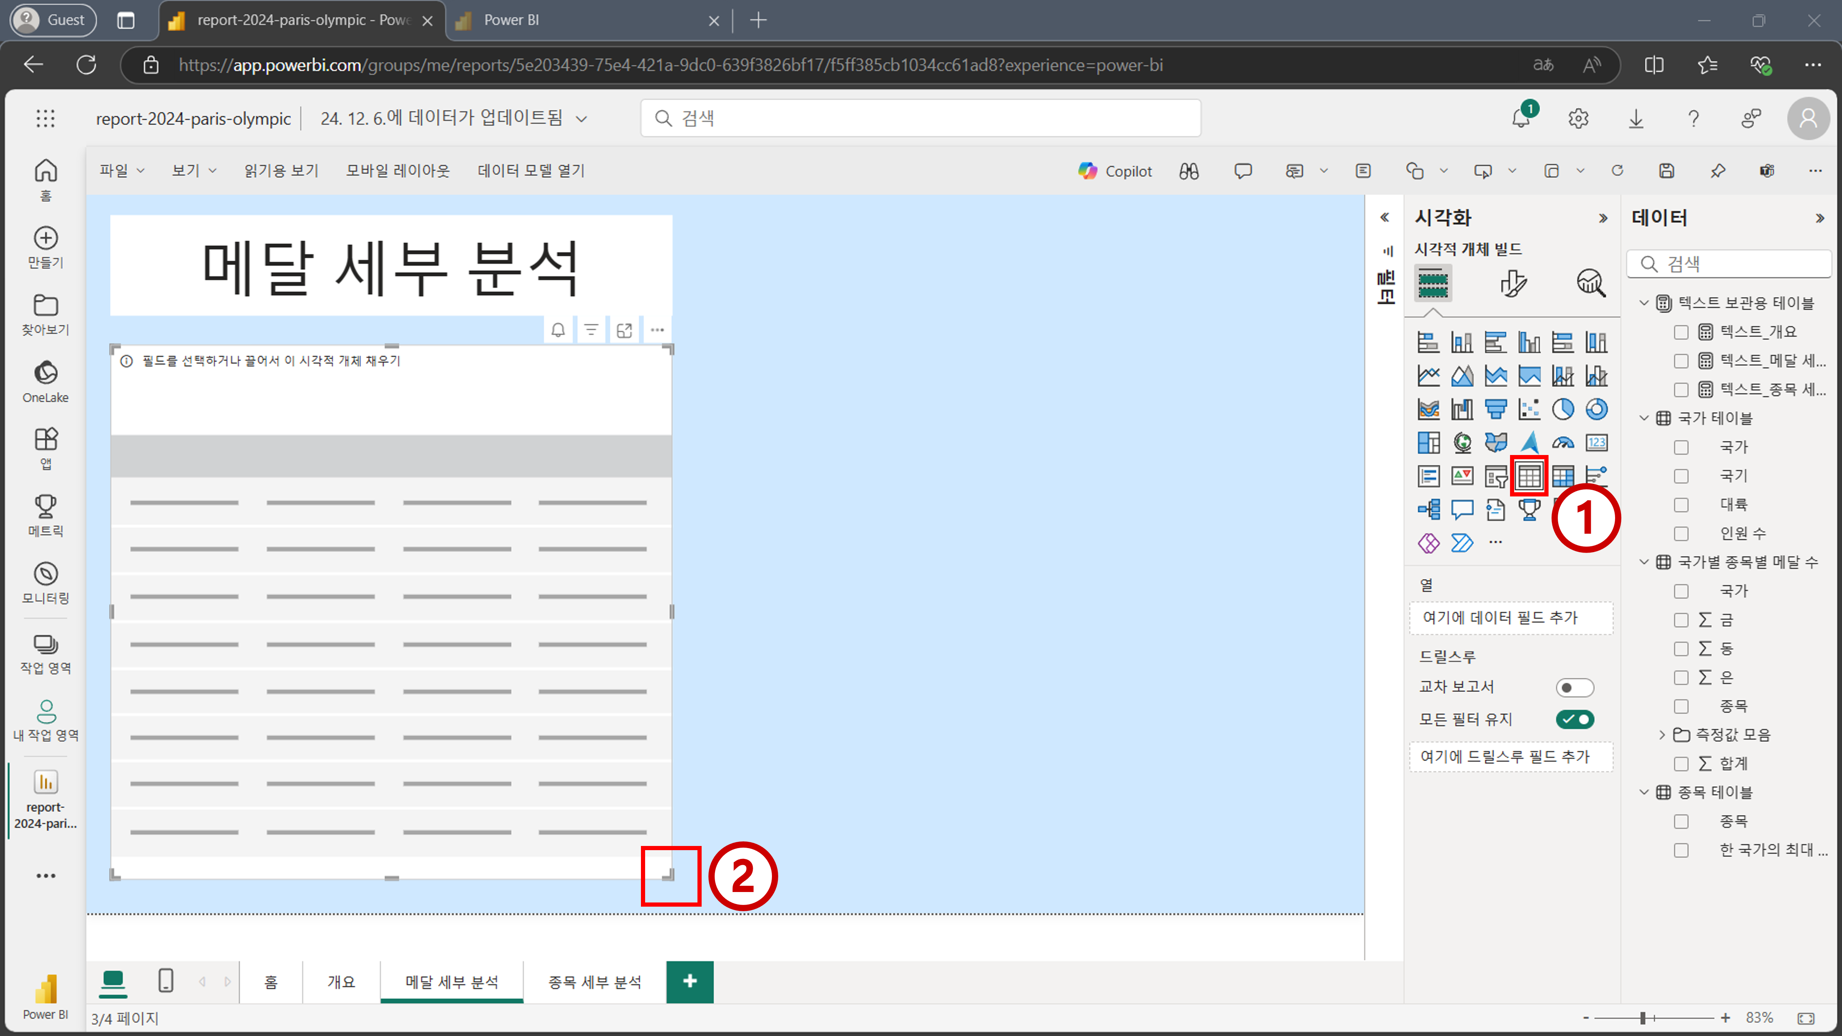Screen dimensions: 1842x1036
Task: Select the gauge visual icon
Action: 1562,442
